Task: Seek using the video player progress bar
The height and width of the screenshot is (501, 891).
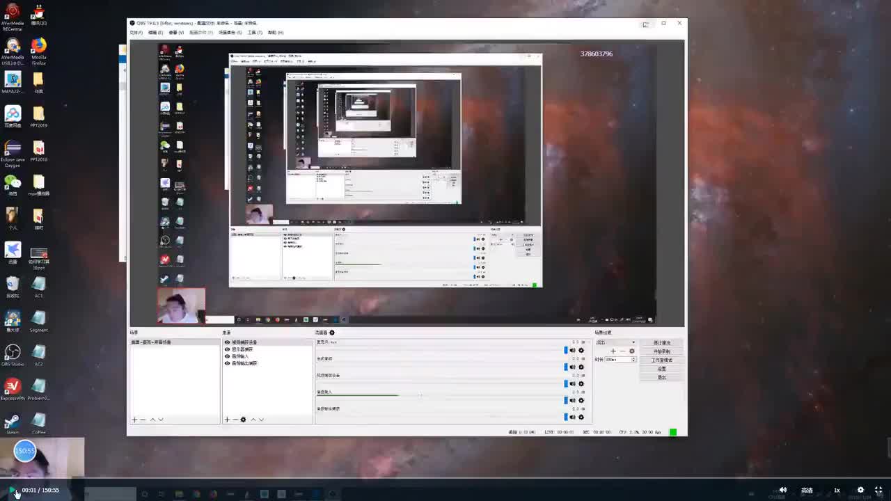Action: tap(445, 479)
